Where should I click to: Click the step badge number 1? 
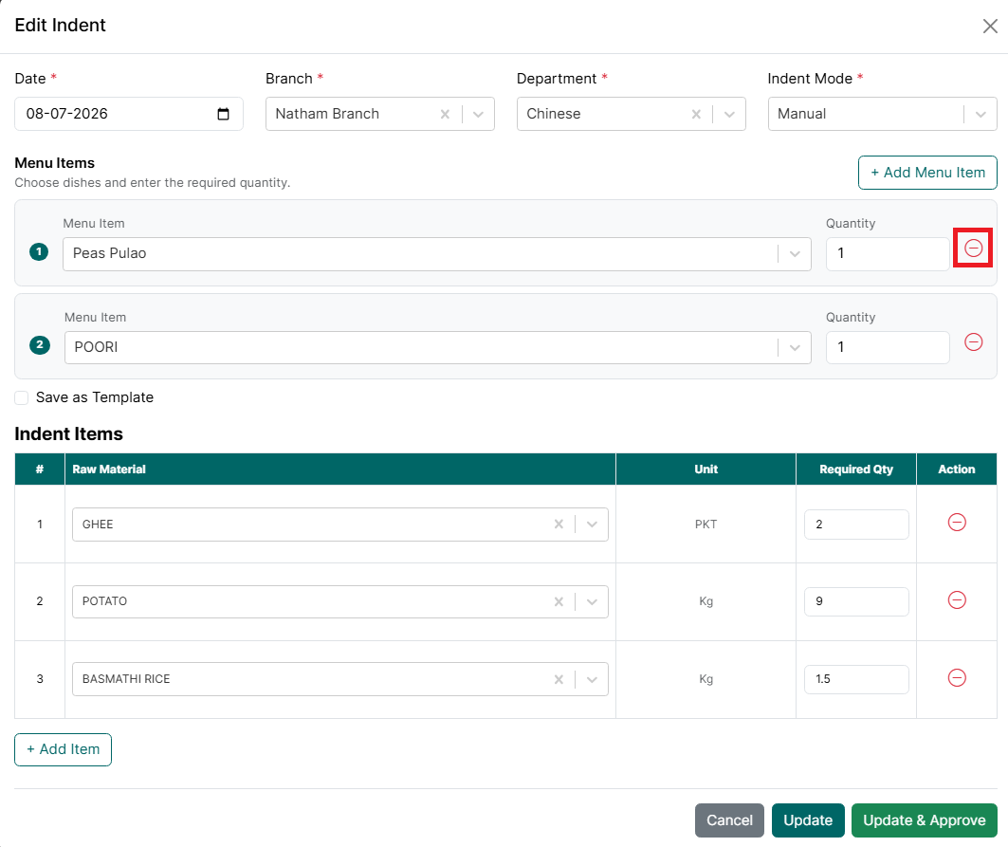[x=39, y=251]
